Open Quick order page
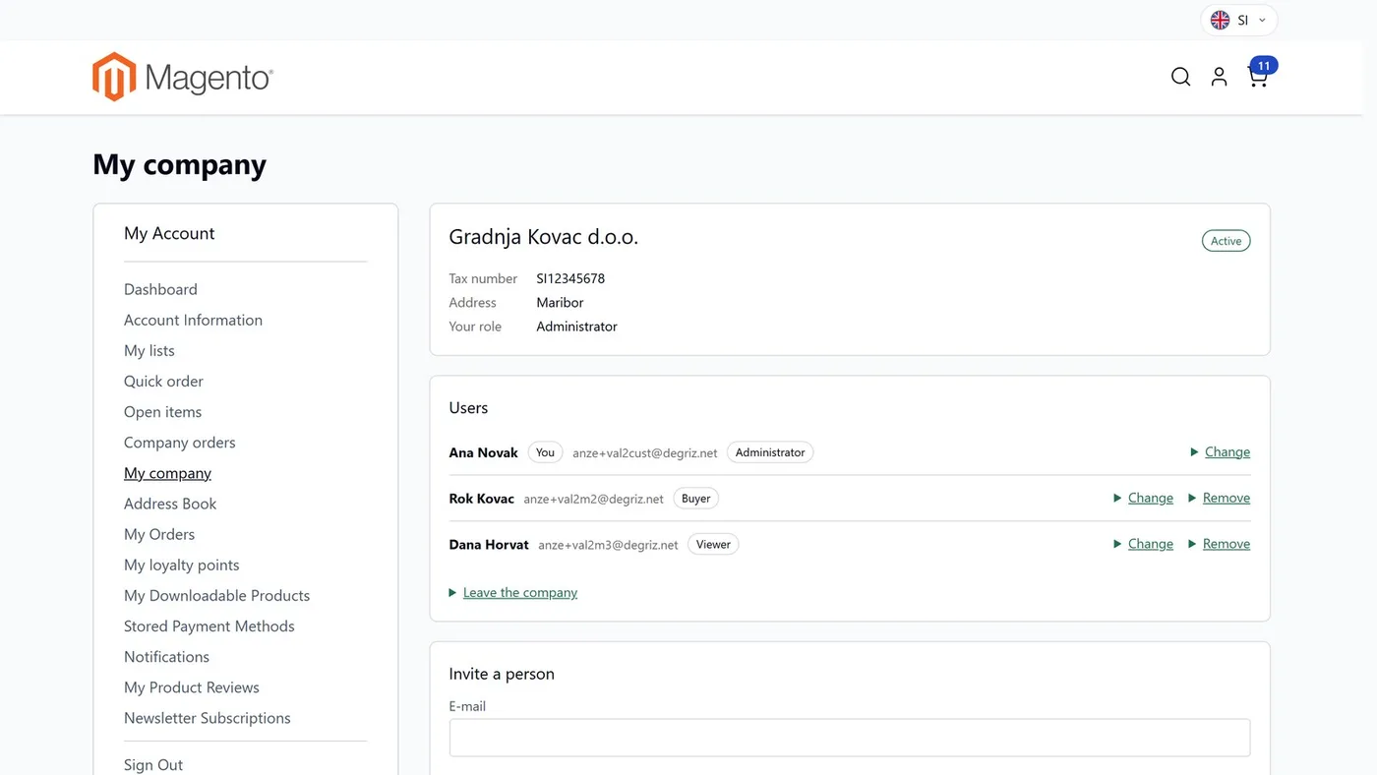The image size is (1377, 775). [163, 381]
